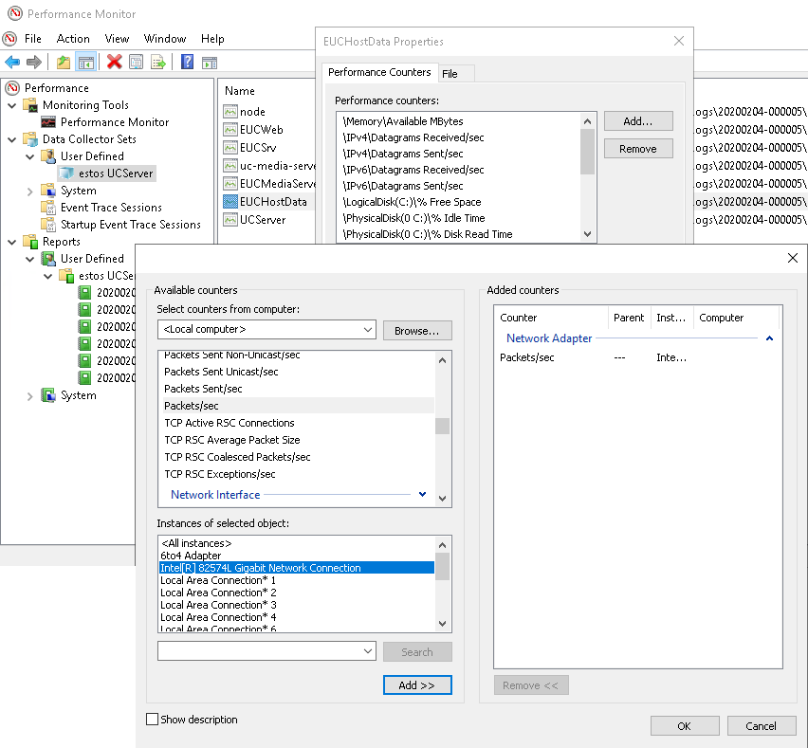Toggle Show/Hide Console Tree toolbar icon

tap(85, 62)
